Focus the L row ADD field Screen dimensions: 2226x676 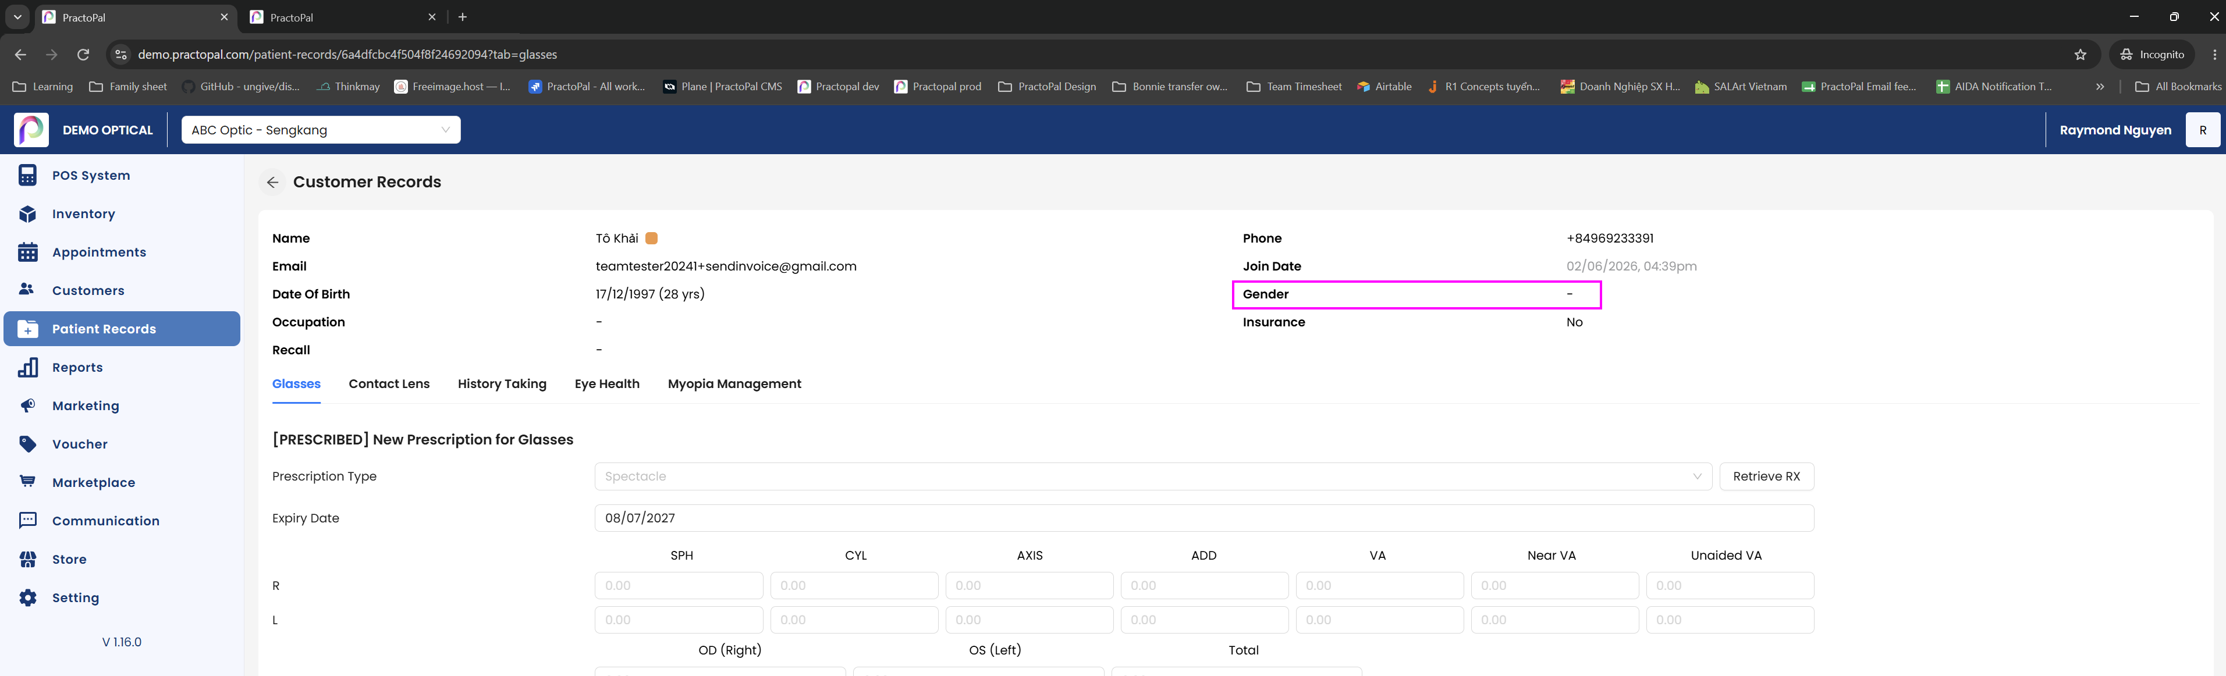[x=1205, y=620]
